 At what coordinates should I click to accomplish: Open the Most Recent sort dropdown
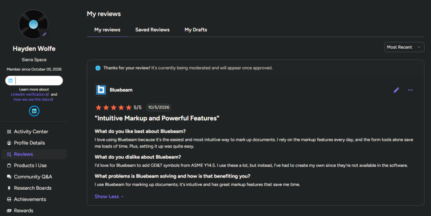(404, 47)
